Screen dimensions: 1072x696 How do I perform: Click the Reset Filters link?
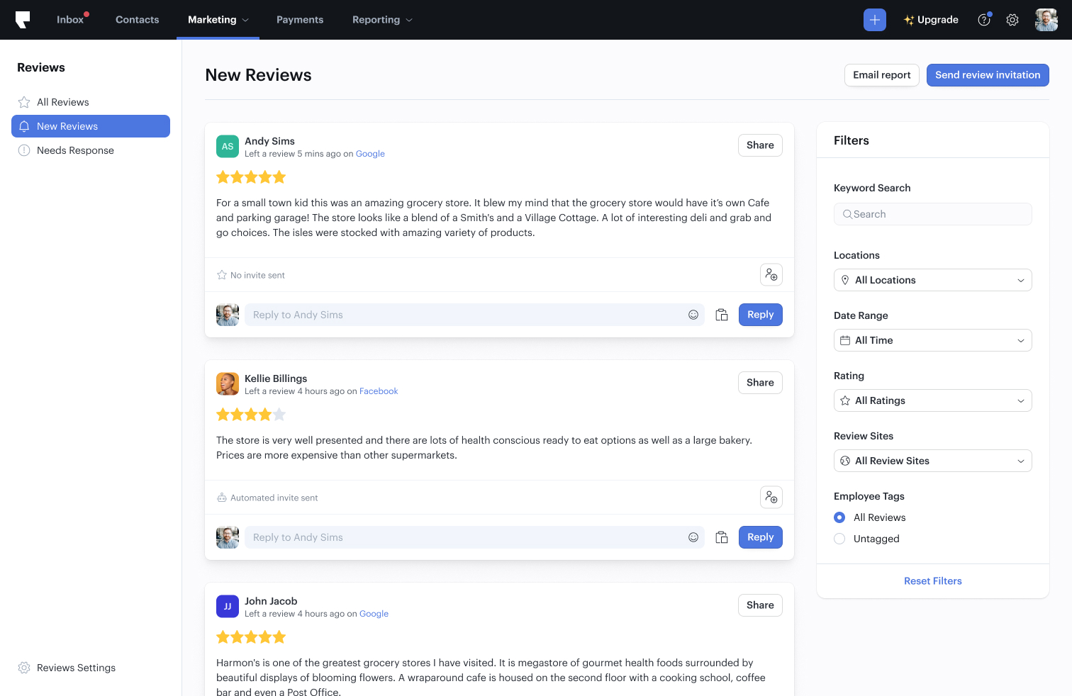[932, 581]
